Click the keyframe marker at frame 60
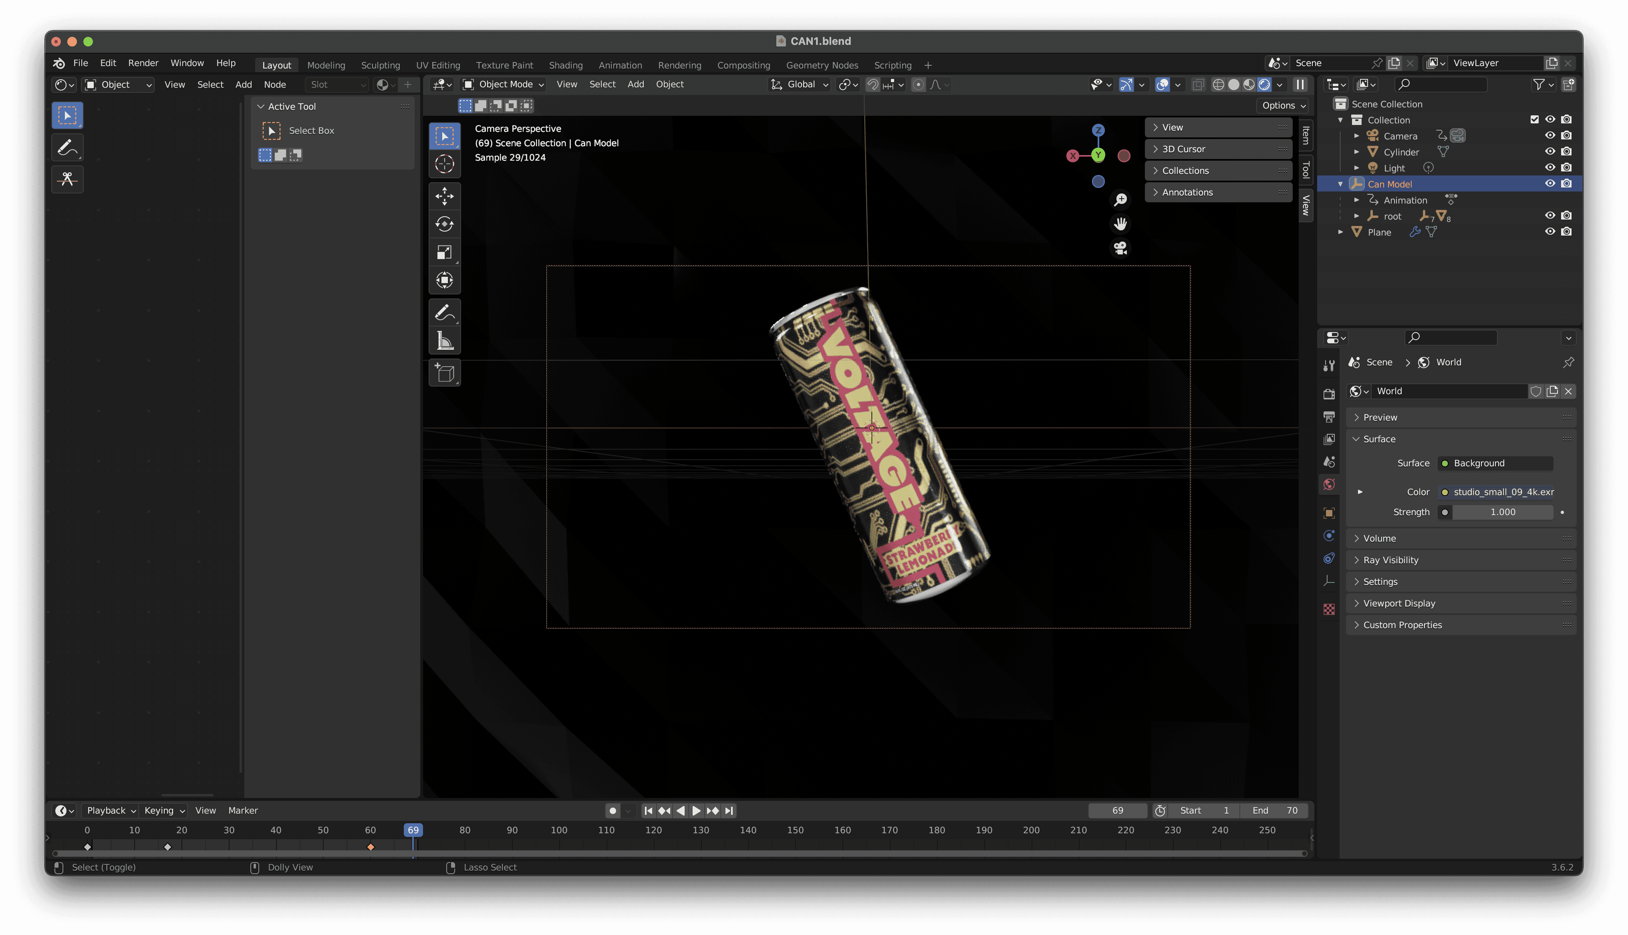The width and height of the screenshot is (1628, 935). coord(371,847)
